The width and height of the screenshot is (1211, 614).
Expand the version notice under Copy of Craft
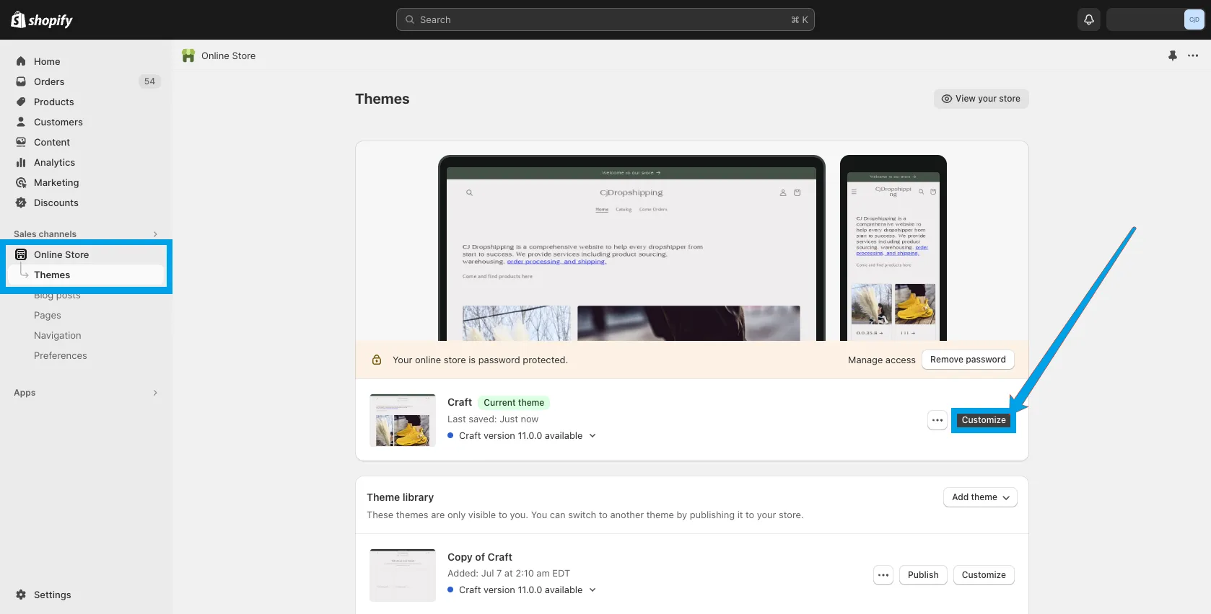593,590
